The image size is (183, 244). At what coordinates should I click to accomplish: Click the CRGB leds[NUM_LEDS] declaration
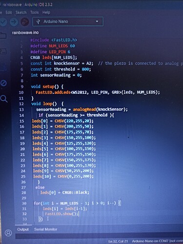click(x=54, y=58)
